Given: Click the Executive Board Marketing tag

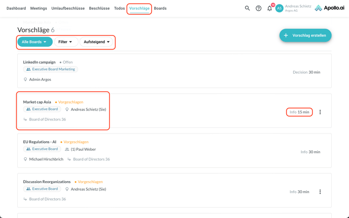Looking at the screenshot, I should pos(50,69).
